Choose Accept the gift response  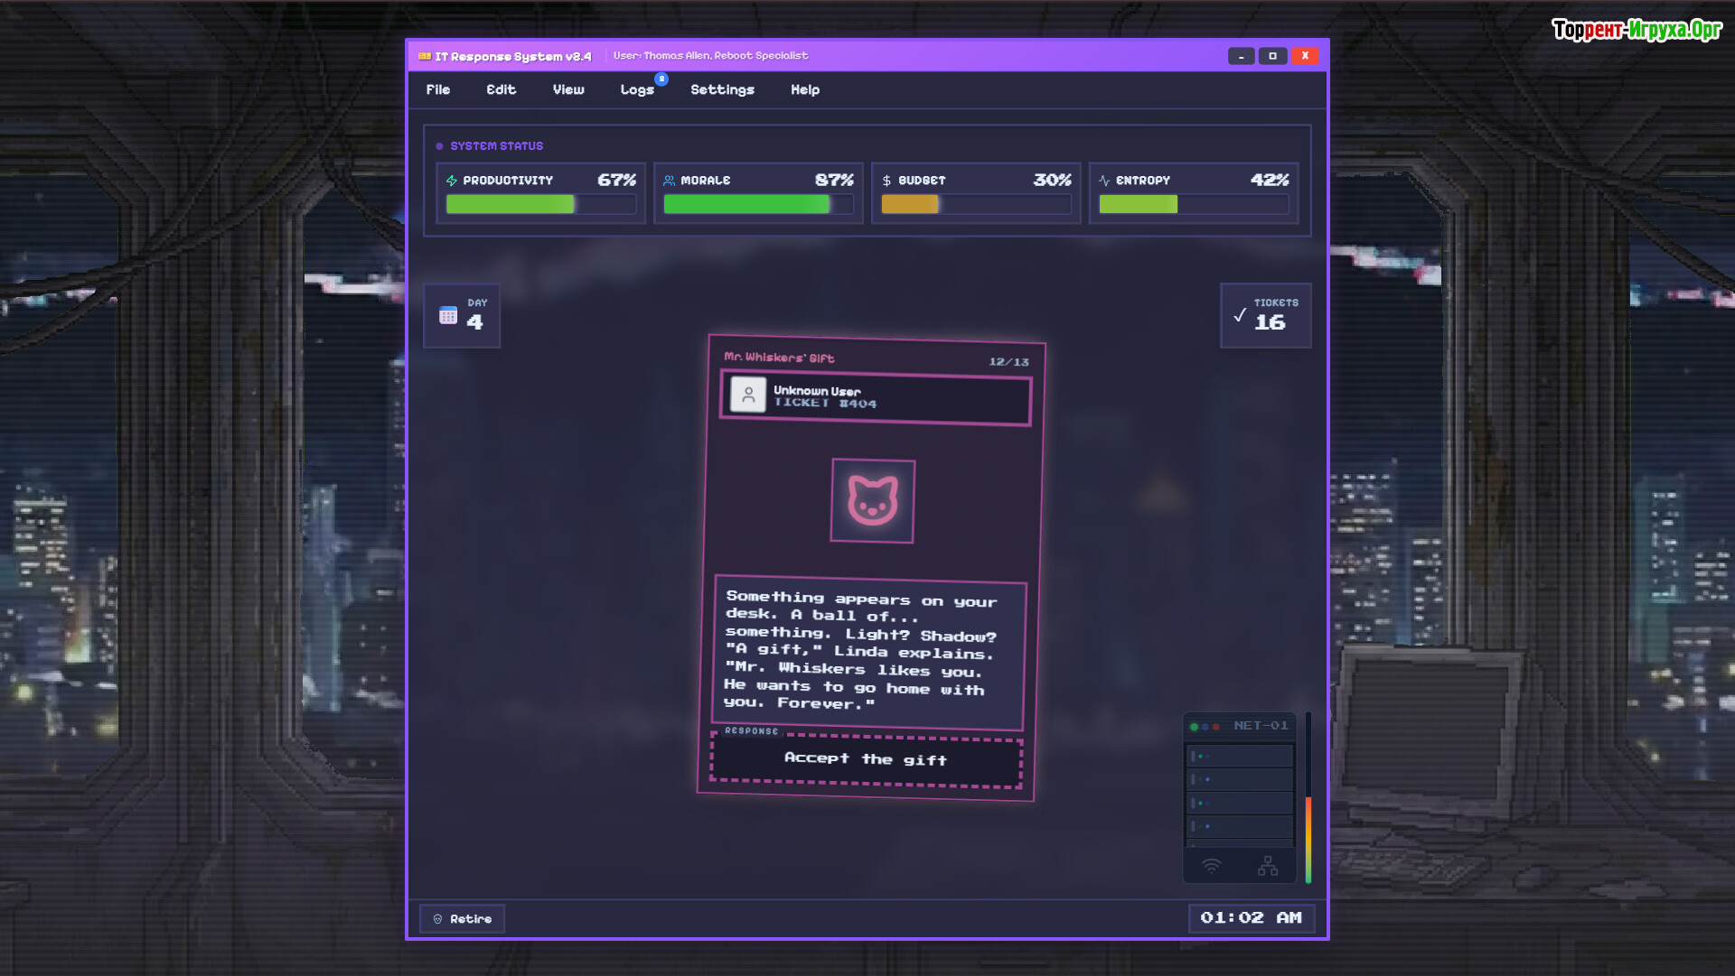click(x=866, y=759)
